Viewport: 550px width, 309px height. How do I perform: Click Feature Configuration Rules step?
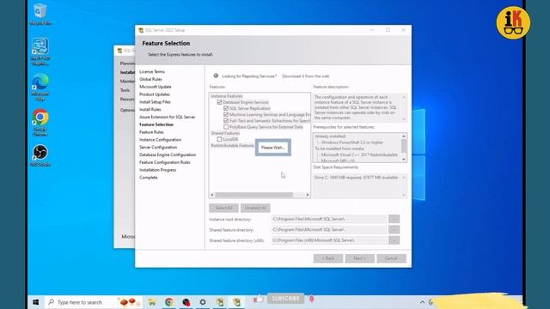[x=165, y=162]
